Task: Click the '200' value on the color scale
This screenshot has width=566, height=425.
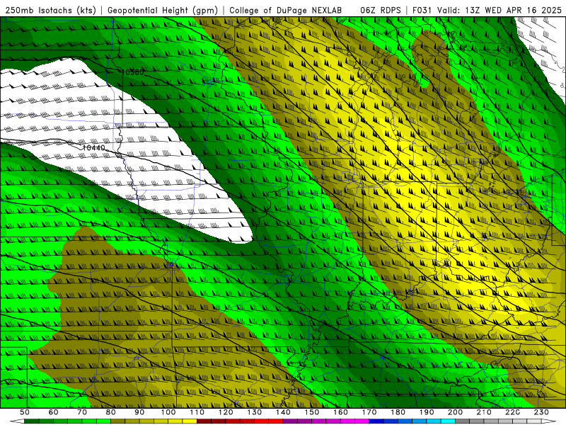Action: [455, 412]
